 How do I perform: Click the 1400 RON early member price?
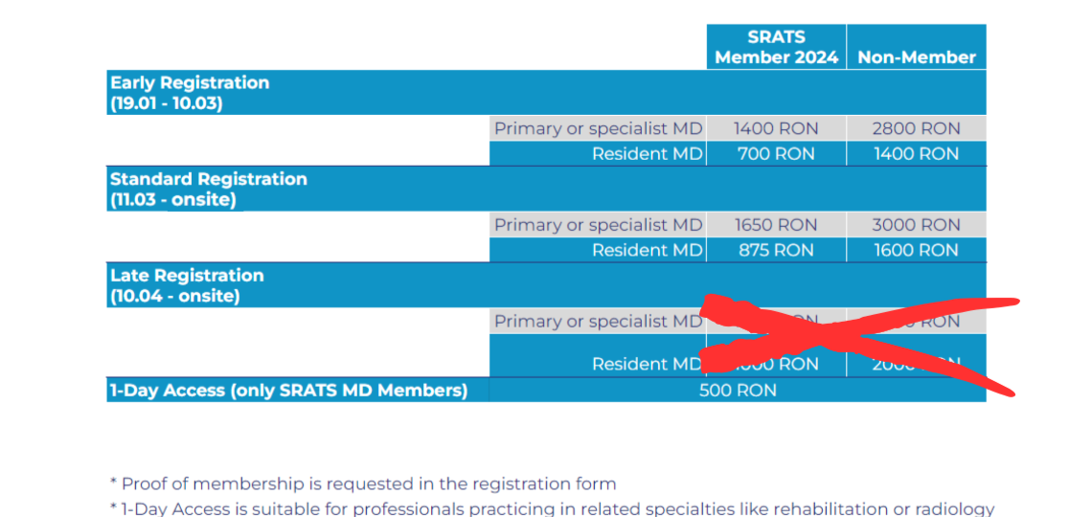coord(776,128)
